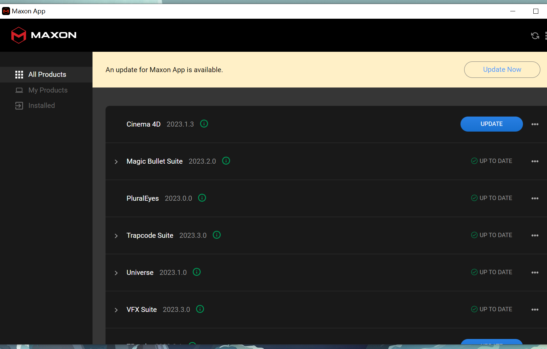This screenshot has width=547, height=349.
Task: Click the Magic Bullet Suite version 2023.2.0
Action: click(202, 161)
